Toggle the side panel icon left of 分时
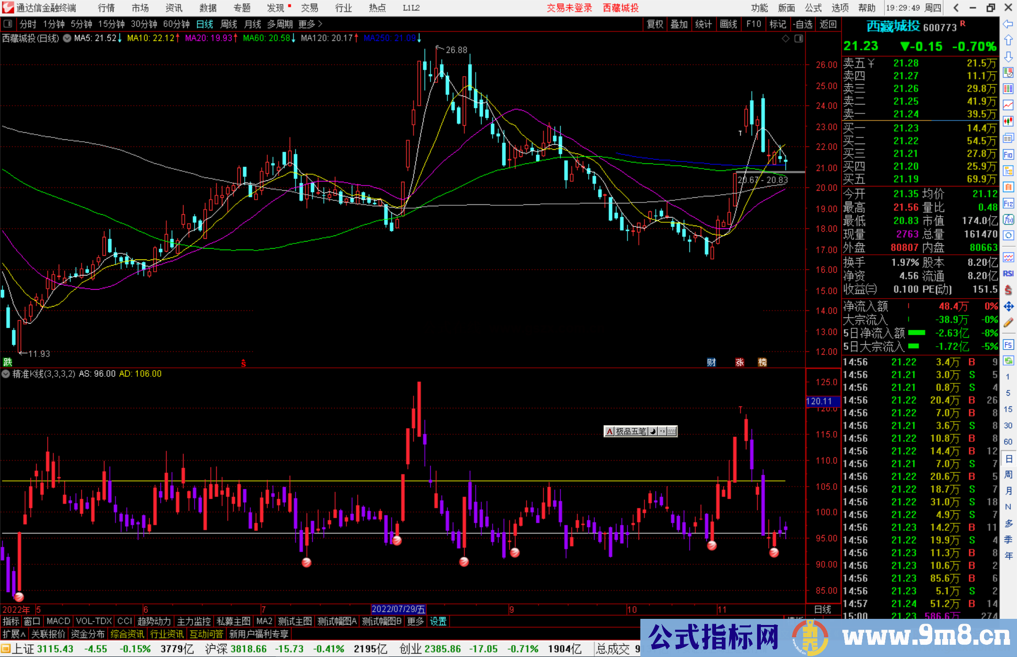The width and height of the screenshot is (1017, 657). (8, 24)
